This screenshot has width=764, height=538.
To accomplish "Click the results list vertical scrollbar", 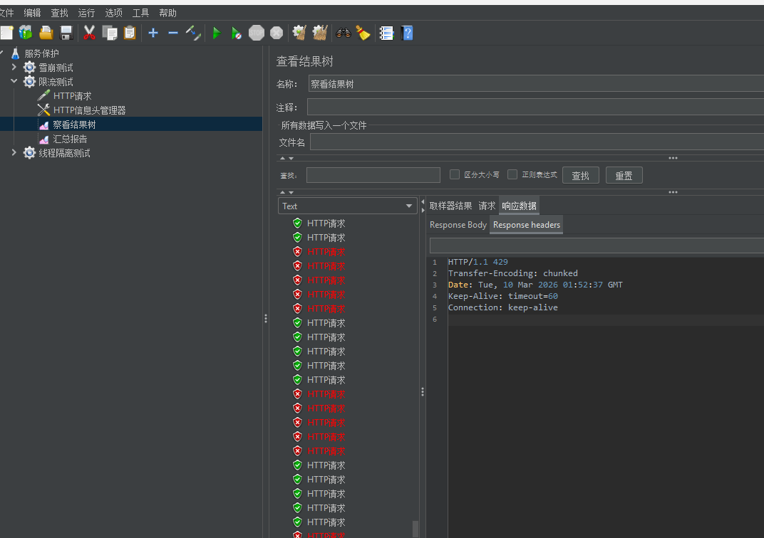I will click(x=415, y=528).
